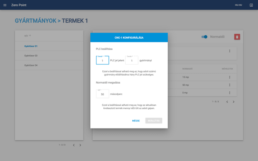The image size is (258, 161).
Task: Click the user profile icon
Action: [251, 5]
